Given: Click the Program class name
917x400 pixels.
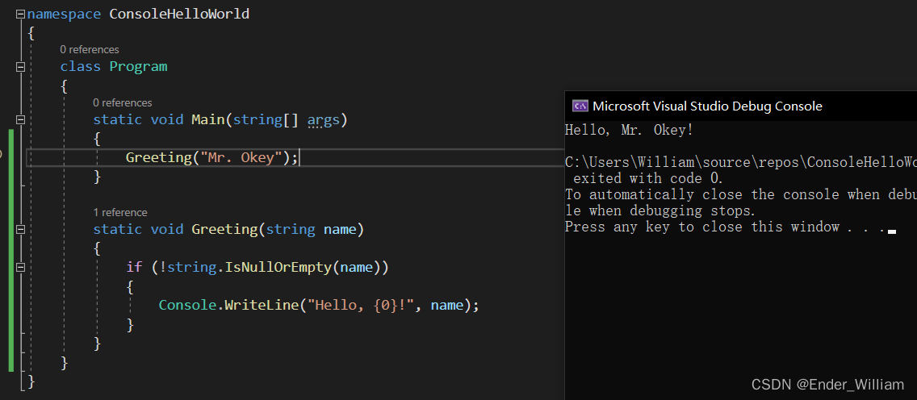Looking at the screenshot, I should pos(138,67).
